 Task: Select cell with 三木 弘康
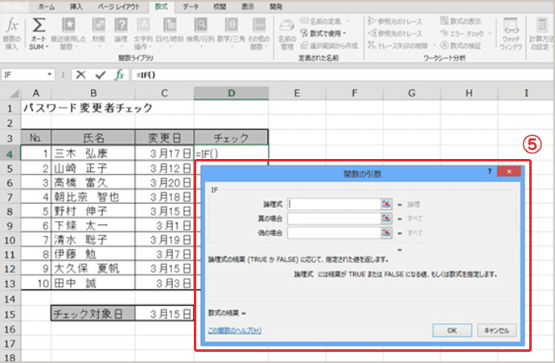93,153
